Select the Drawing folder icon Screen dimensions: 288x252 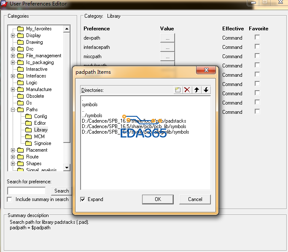(20, 42)
